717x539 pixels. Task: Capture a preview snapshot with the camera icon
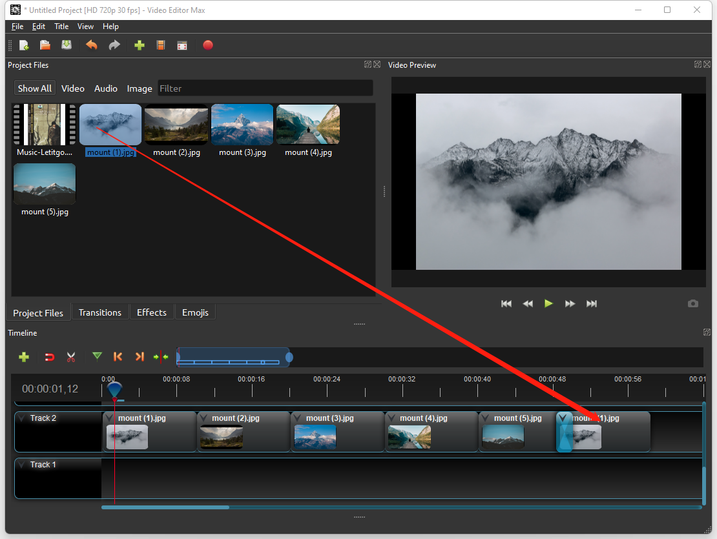click(x=693, y=303)
